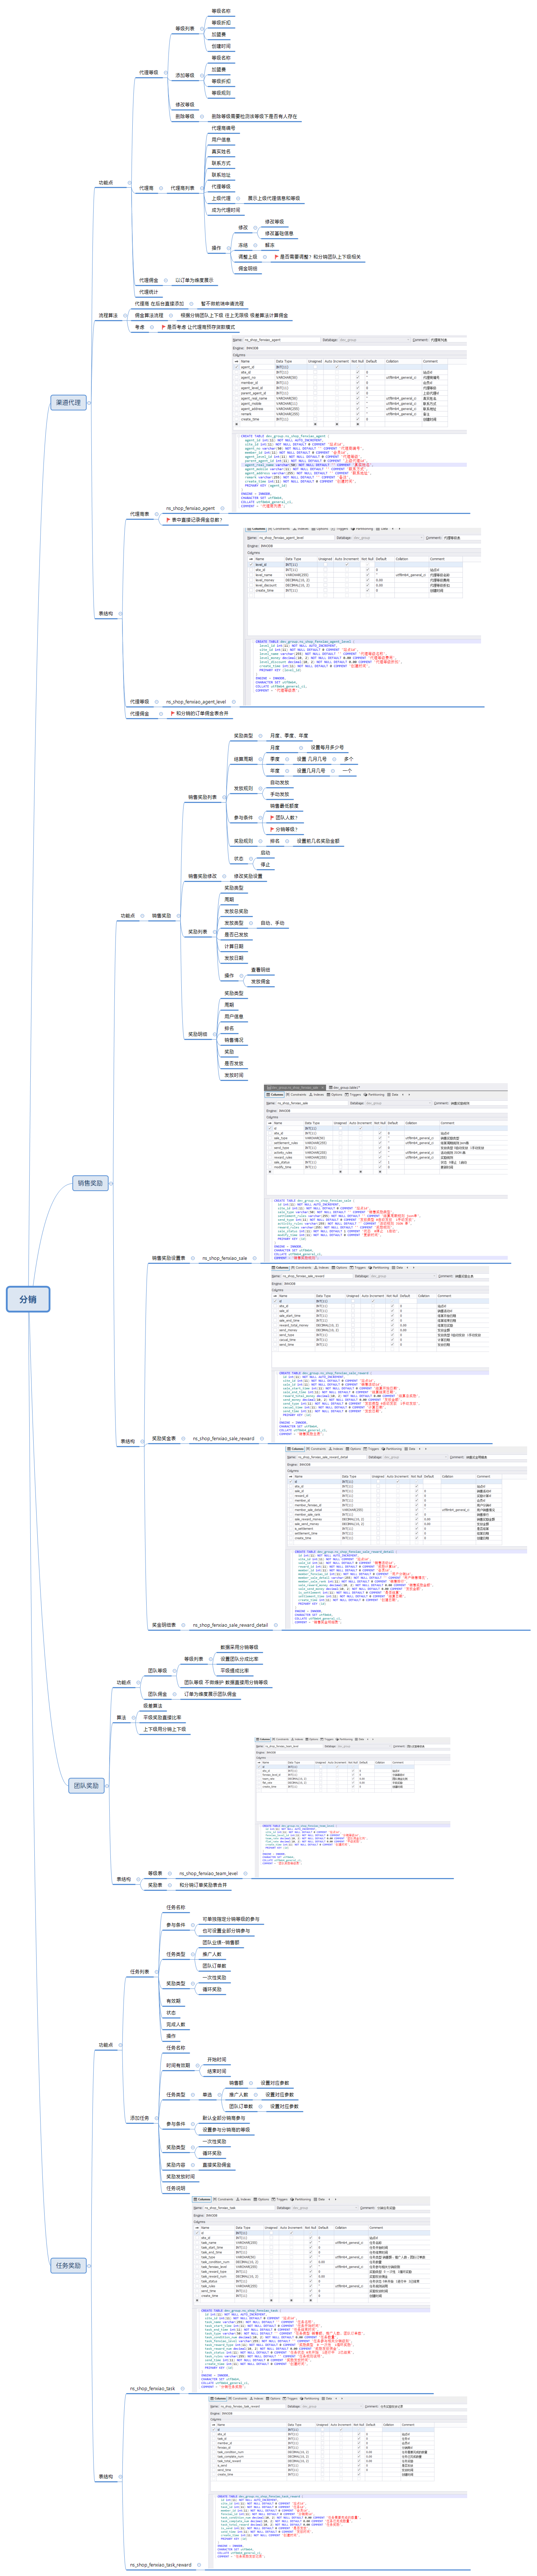Click the red flag beside 团队人数?
Screen dimensions: 537x2576
click(272, 817)
